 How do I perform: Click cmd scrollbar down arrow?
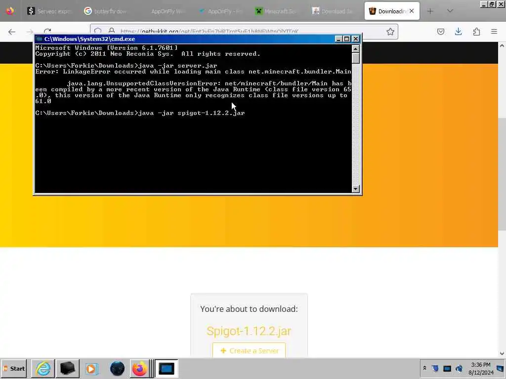click(356, 189)
